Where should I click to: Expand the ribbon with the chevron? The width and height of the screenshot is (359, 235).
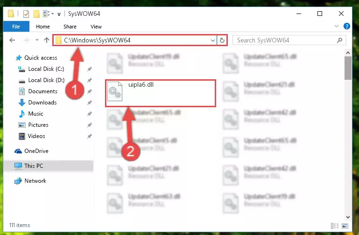pyautogui.click(x=336, y=26)
